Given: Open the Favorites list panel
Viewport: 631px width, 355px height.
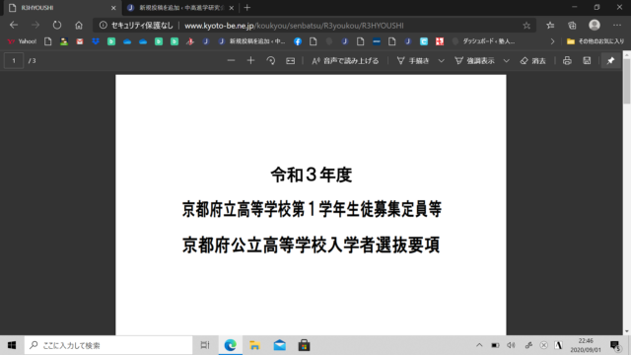Looking at the screenshot, I should 550,26.
